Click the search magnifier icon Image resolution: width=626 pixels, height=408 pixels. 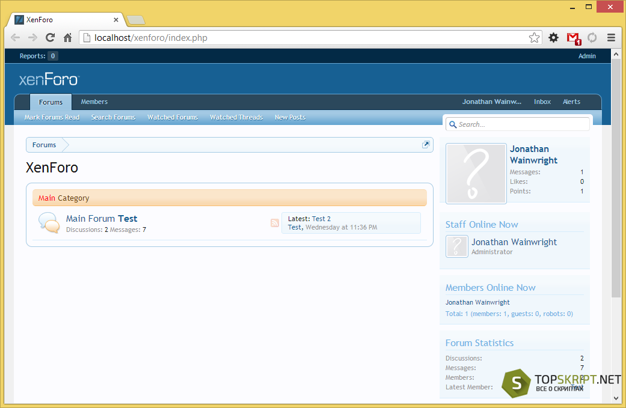coord(453,124)
